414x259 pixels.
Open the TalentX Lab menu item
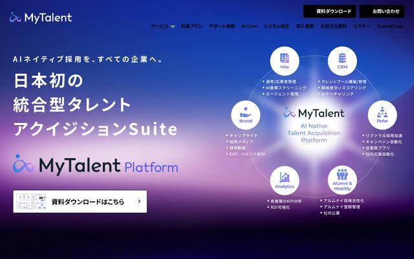point(390,26)
